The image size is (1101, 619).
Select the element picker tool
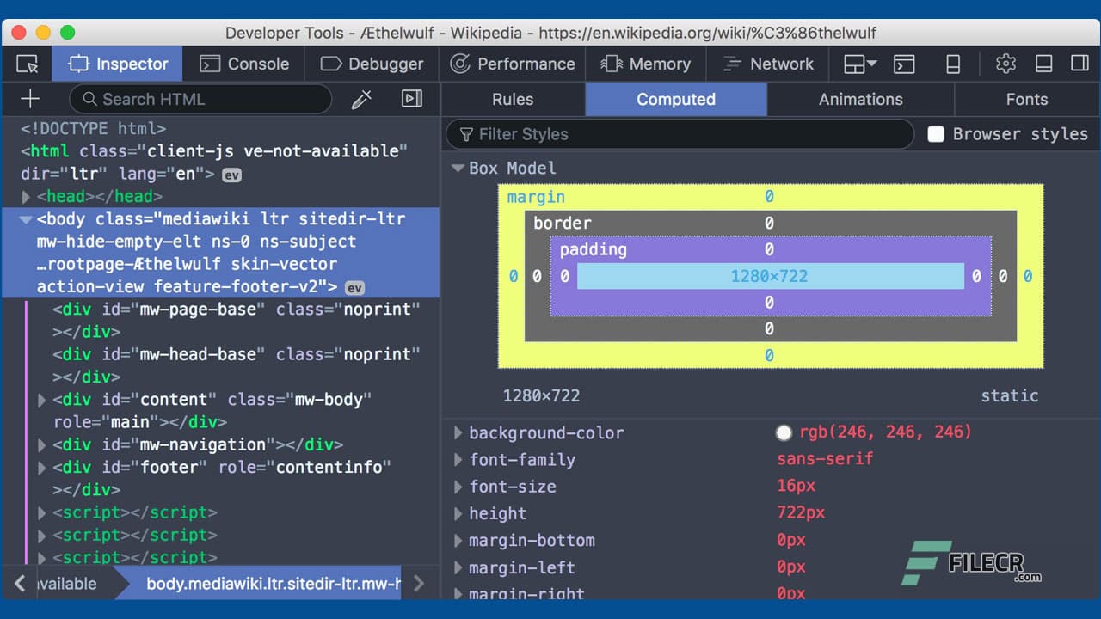27,64
